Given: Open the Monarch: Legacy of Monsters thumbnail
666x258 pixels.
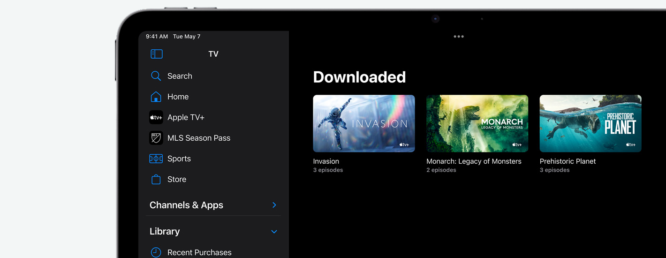Looking at the screenshot, I should tap(477, 123).
